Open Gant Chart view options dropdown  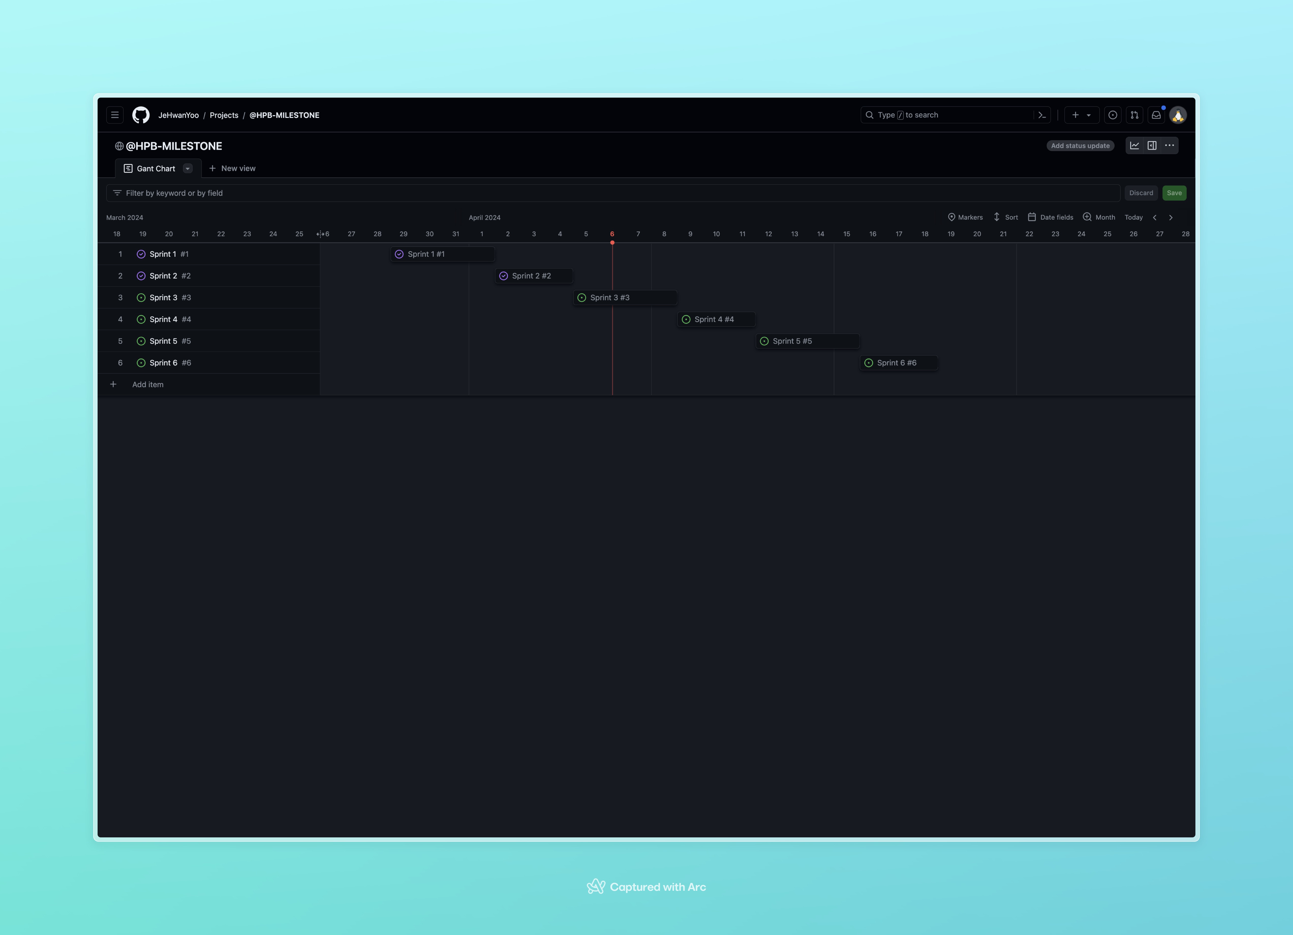(188, 168)
